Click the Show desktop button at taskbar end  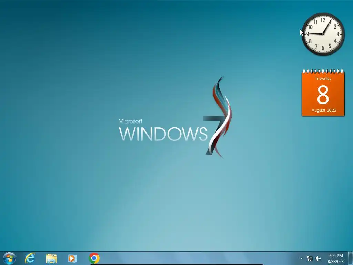[x=350, y=258]
